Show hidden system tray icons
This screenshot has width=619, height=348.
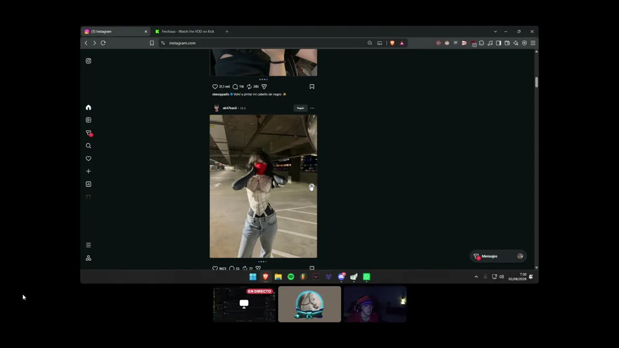(476, 277)
